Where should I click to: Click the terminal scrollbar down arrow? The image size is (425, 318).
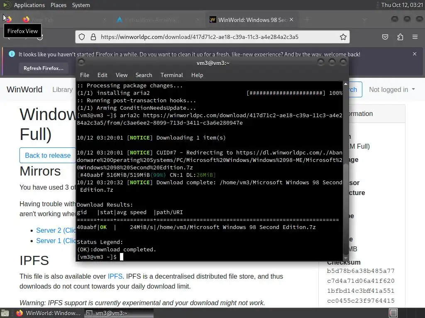[346, 258]
